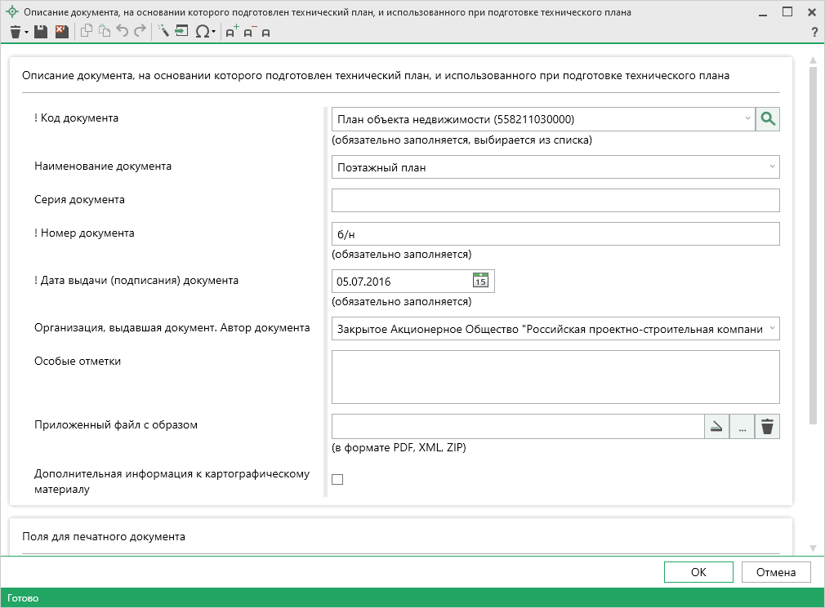
Task: Click the help question mark icon
Action: click(814, 32)
